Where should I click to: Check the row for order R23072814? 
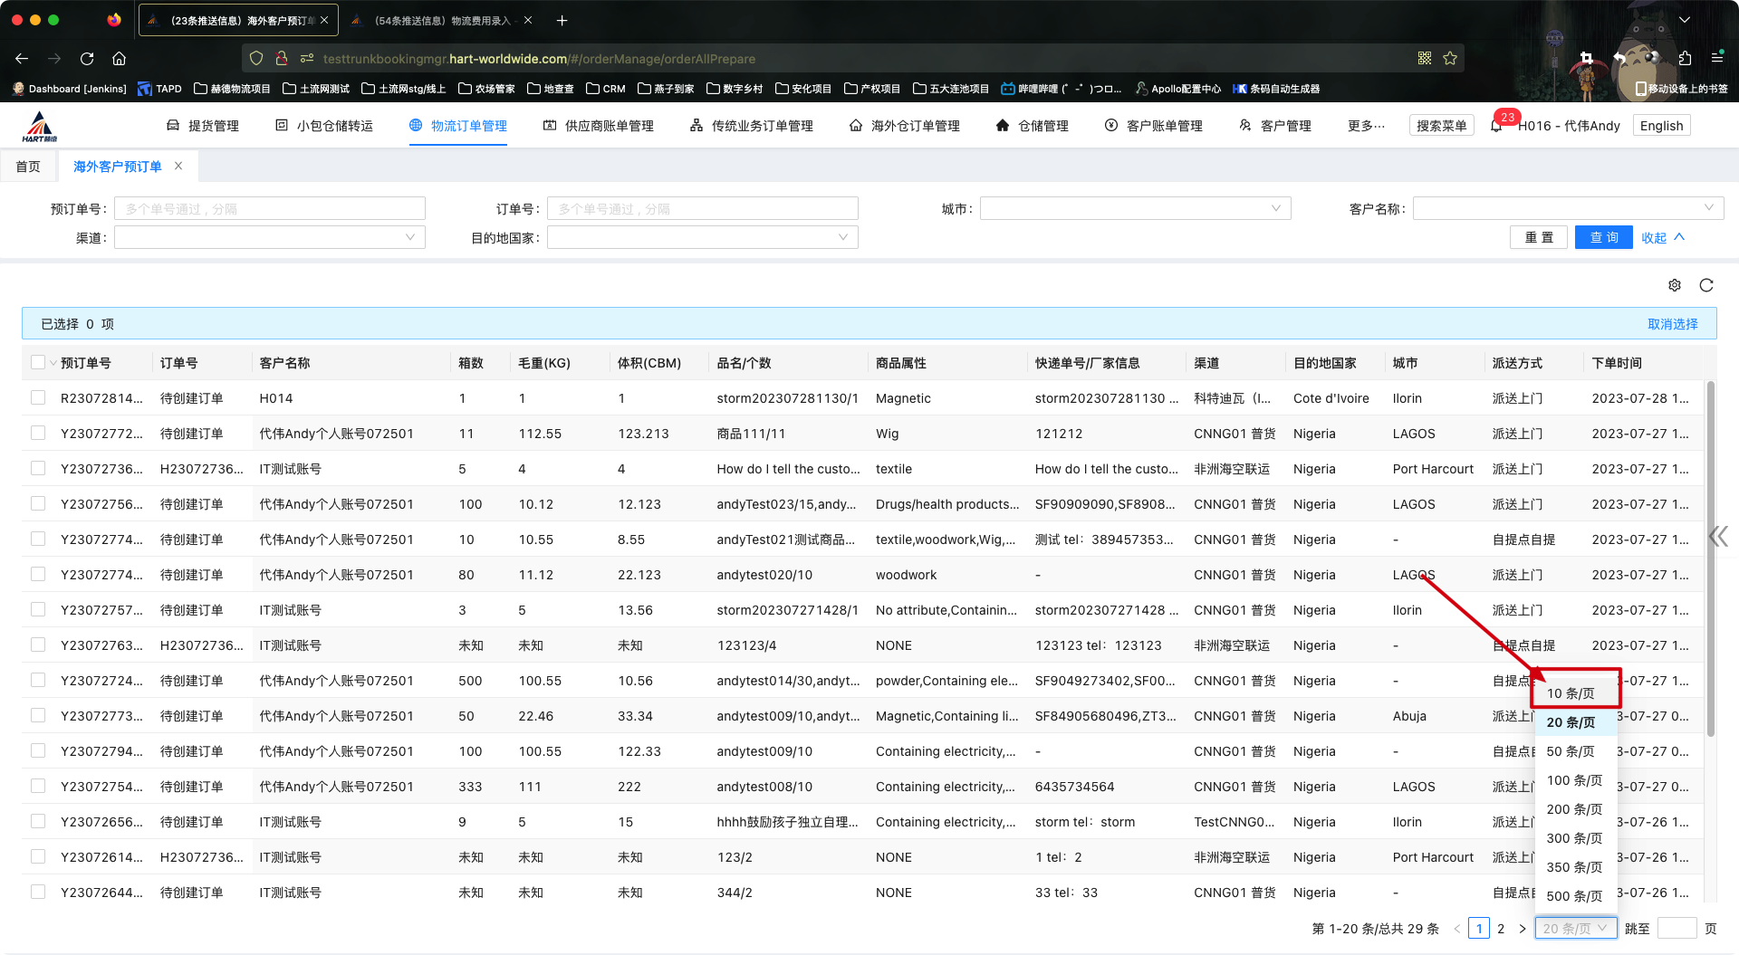coord(38,398)
